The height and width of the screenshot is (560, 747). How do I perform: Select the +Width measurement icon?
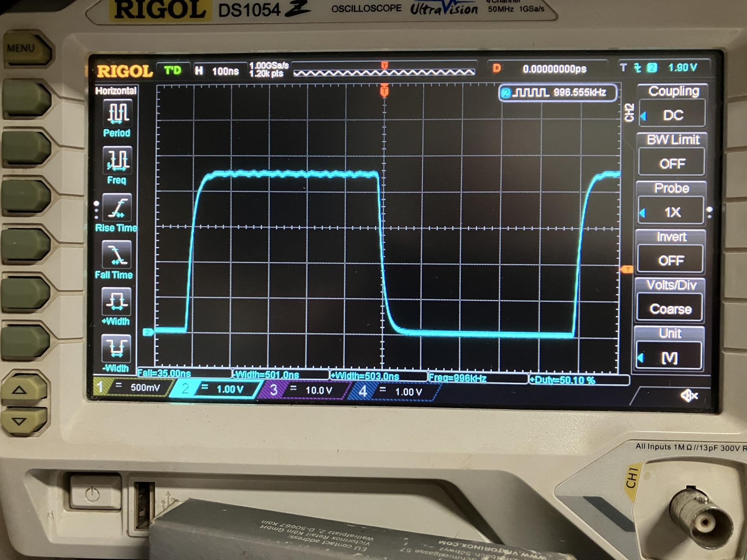pos(116,302)
